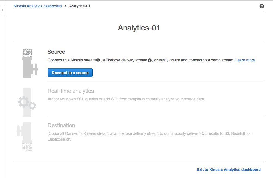Click the SQL queries description text
The image size is (273, 178).
(x=126, y=99)
